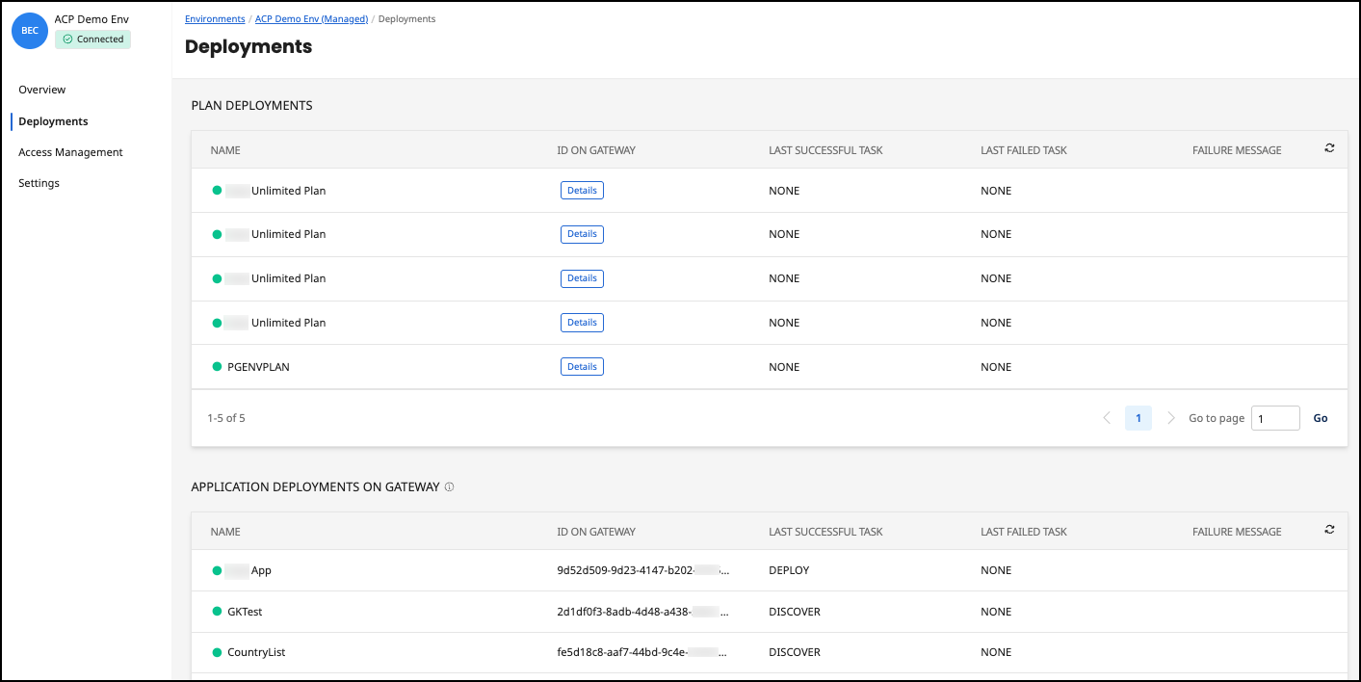Image resolution: width=1361 pixels, height=682 pixels.
Task: Select page 1 in pagination
Action: [1138, 417]
